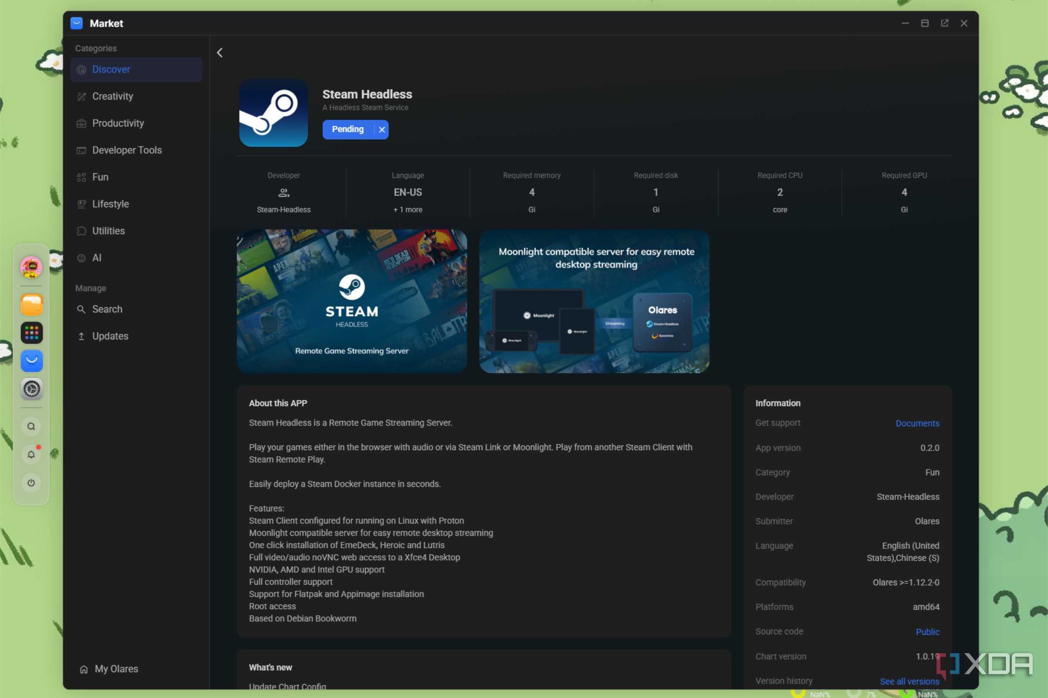The width and height of the screenshot is (1048, 698).
Task: Open Updates under Manage
Action: pyautogui.click(x=136, y=336)
